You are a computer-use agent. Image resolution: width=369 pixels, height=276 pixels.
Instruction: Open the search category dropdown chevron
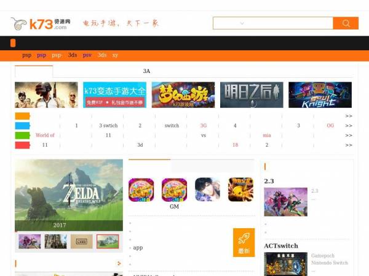tap(242, 23)
